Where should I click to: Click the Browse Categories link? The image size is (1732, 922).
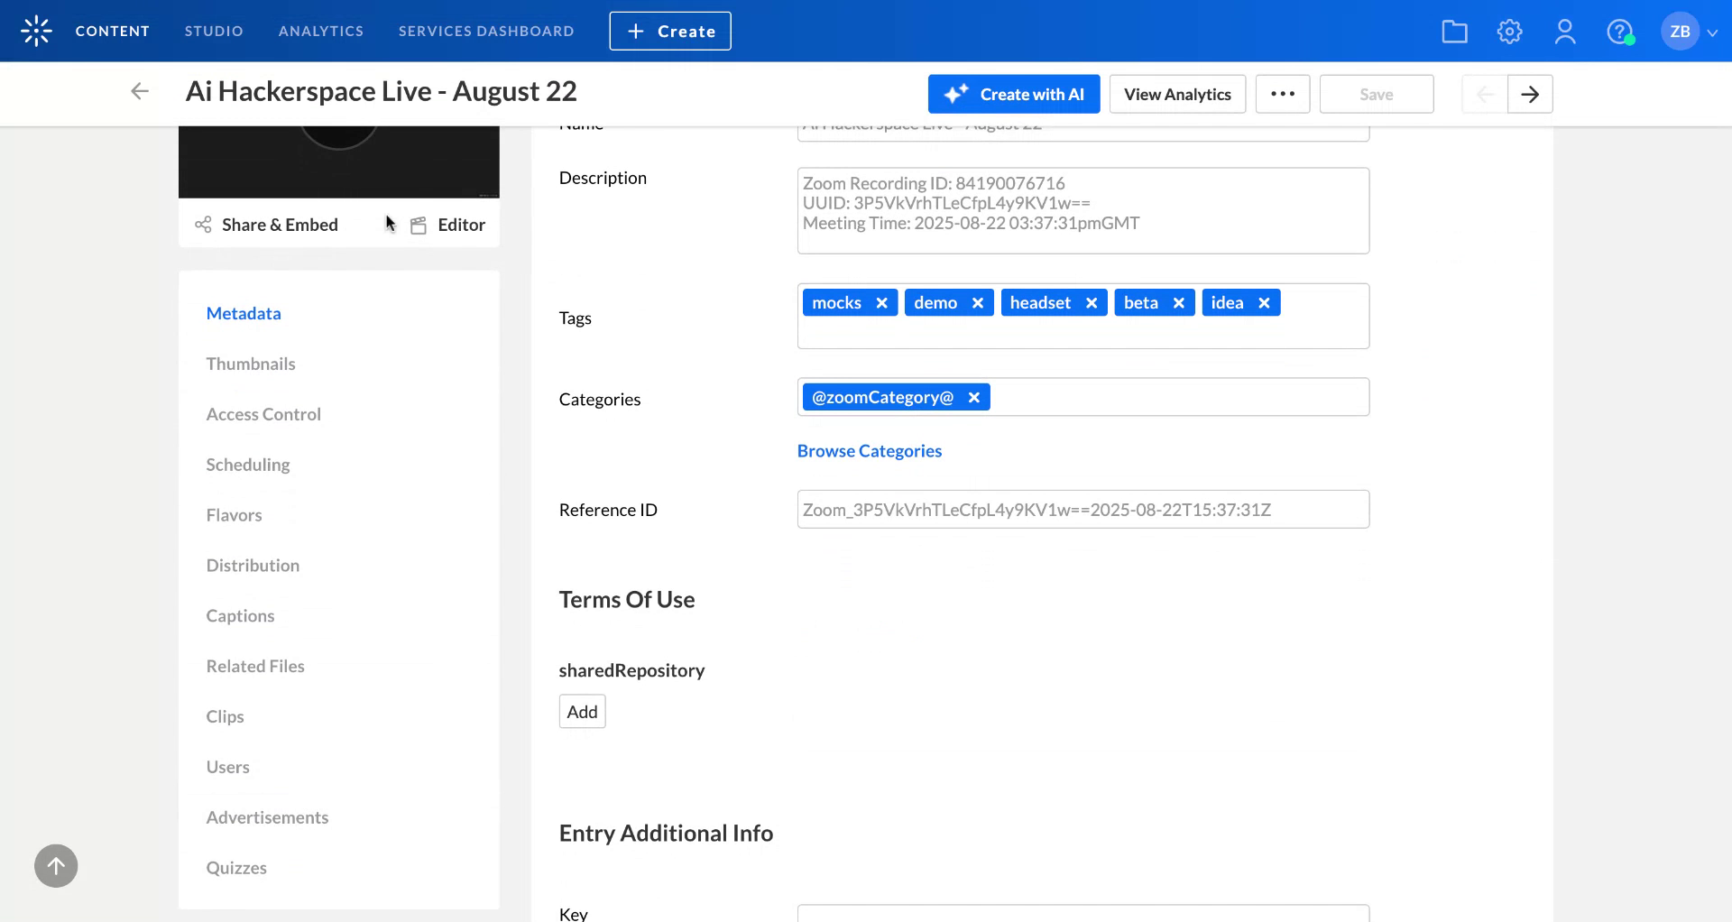click(869, 450)
